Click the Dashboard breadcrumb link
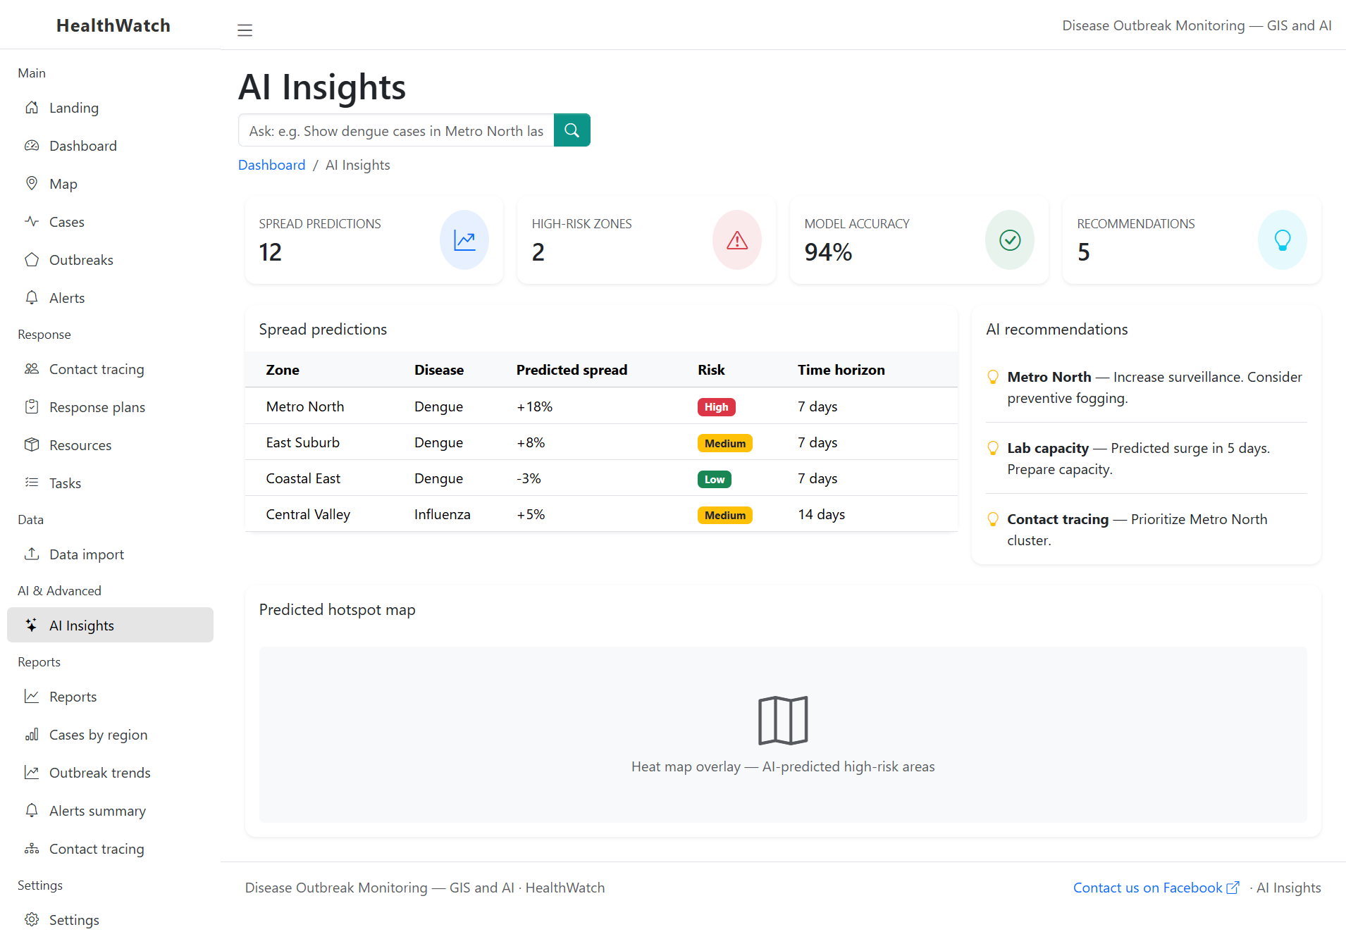Screen dimensions: 1346x939 click(271, 164)
